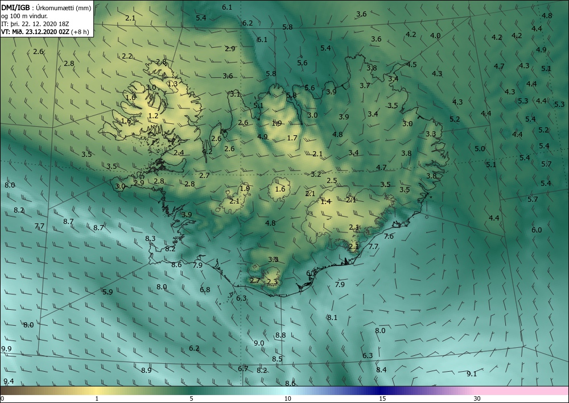This screenshot has width=569, height=403.
Task: Click the '15' label on the color scale
Action: tap(382, 398)
